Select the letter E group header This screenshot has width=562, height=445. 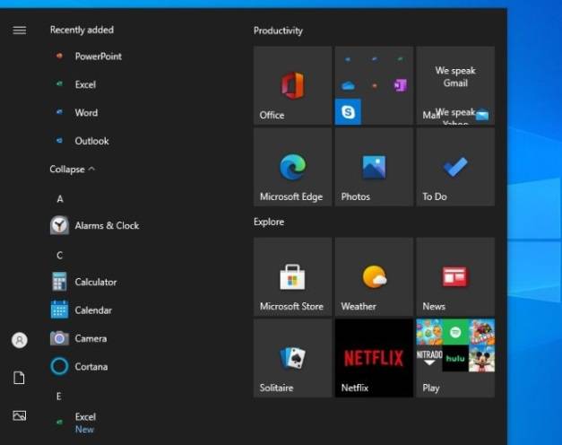pyautogui.click(x=59, y=397)
